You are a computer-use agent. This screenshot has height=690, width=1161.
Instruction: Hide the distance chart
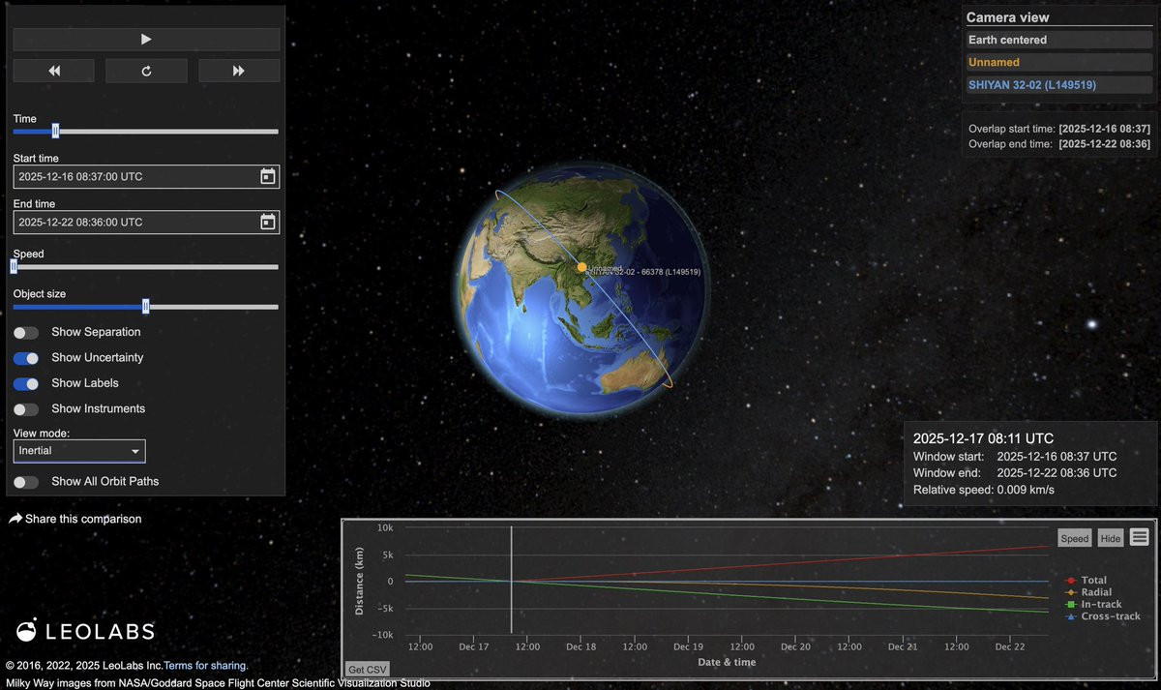[x=1111, y=538]
